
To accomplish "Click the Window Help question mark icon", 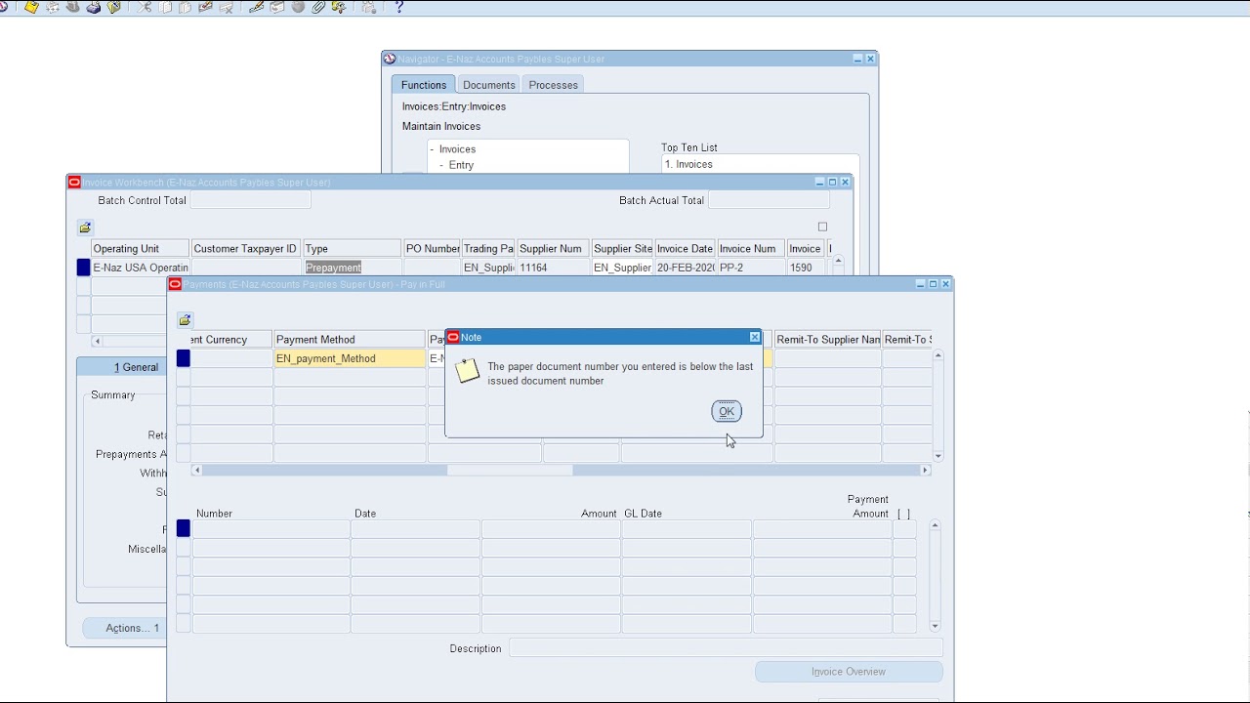I will pyautogui.click(x=398, y=7).
